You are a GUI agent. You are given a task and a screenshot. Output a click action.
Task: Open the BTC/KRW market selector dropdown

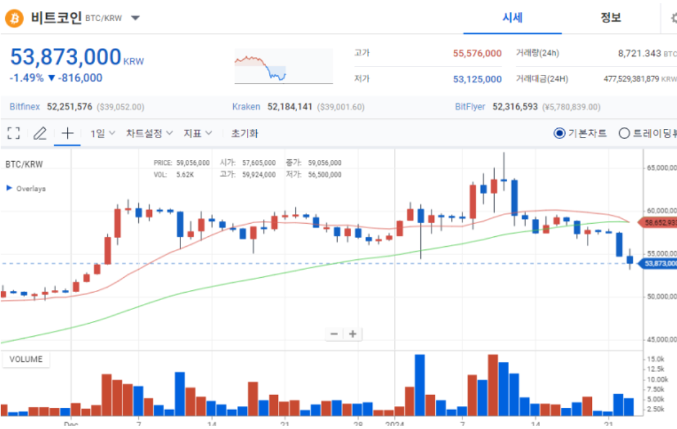point(135,18)
